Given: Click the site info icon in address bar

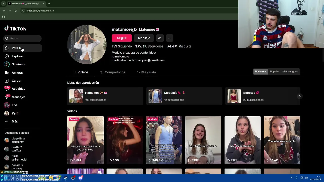Looking at the screenshot, I should [x=23, y=11].
